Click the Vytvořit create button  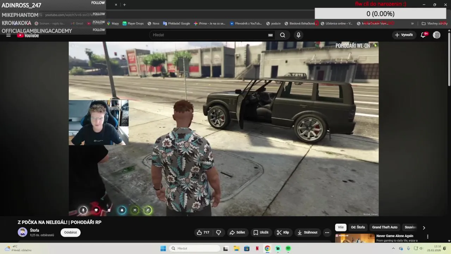click(x=404, y=35)
